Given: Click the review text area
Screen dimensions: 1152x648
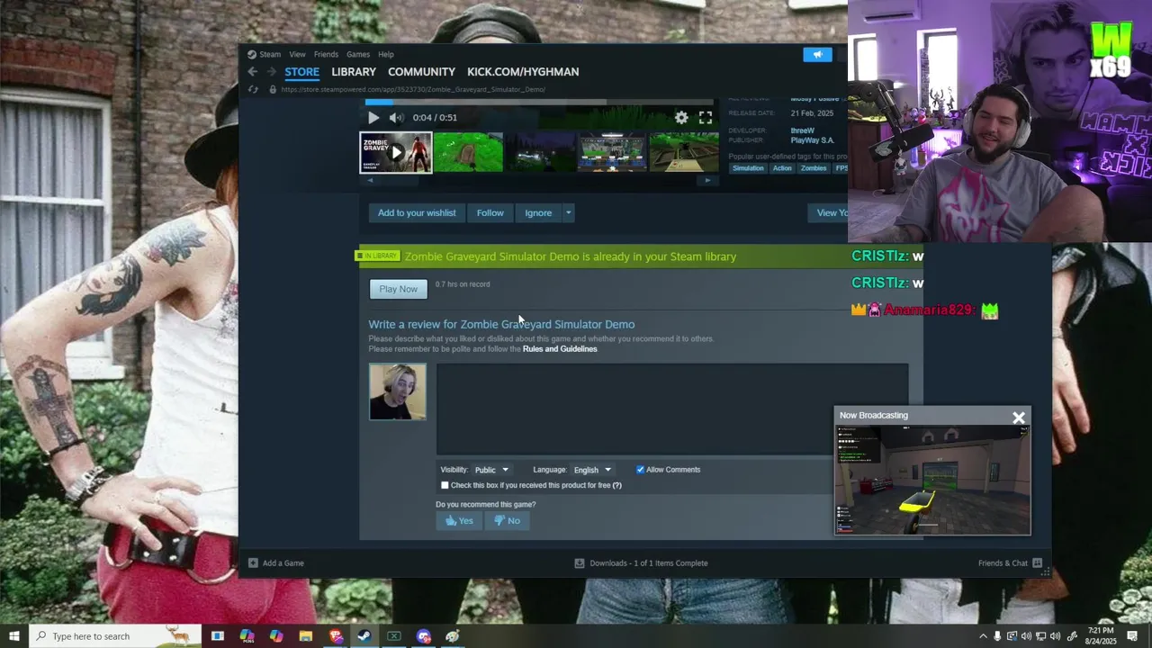Looking at the screenshot, I should click(x=672, y=409).
